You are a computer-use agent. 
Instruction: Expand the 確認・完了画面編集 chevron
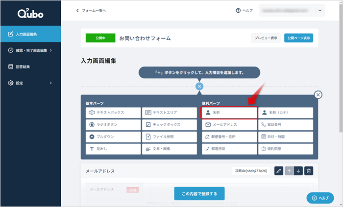(x=51, y=50)
